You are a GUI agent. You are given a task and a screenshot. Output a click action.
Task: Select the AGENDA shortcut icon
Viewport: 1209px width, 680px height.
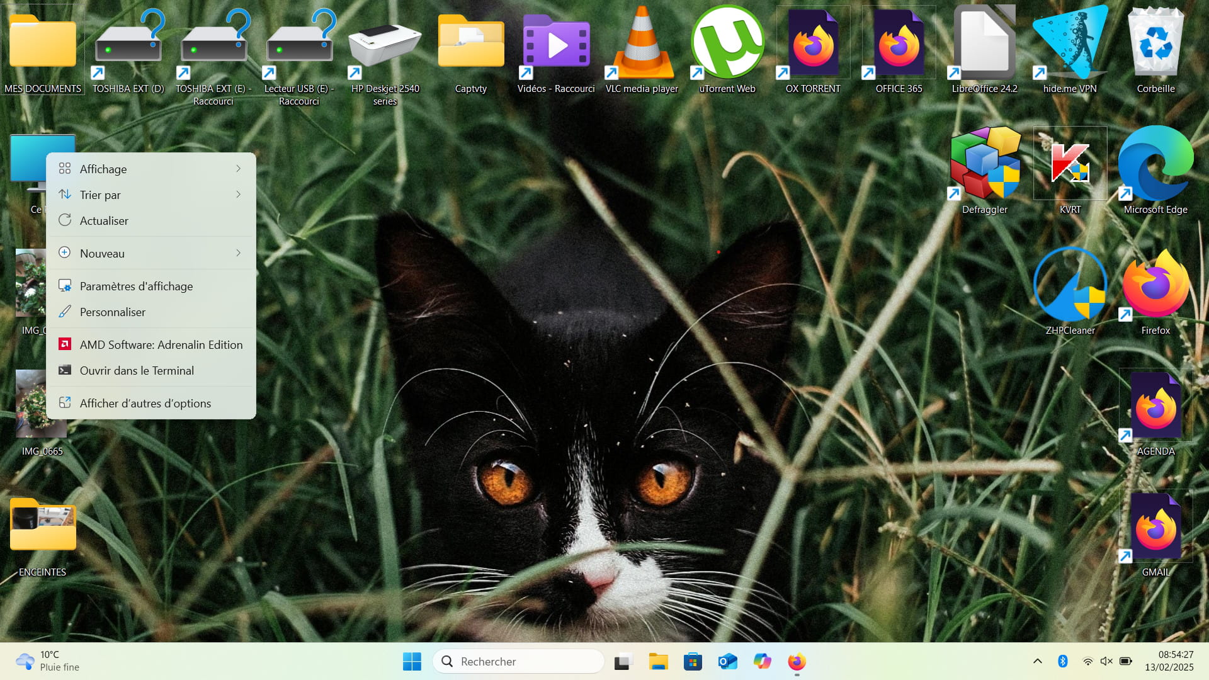[1155, 405]
